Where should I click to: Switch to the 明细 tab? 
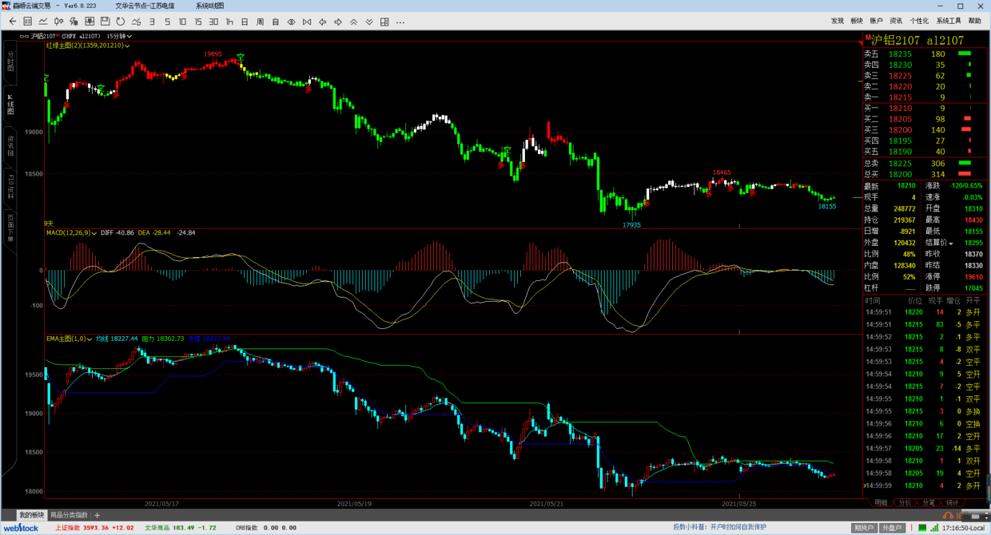click(x=881, y=503)
